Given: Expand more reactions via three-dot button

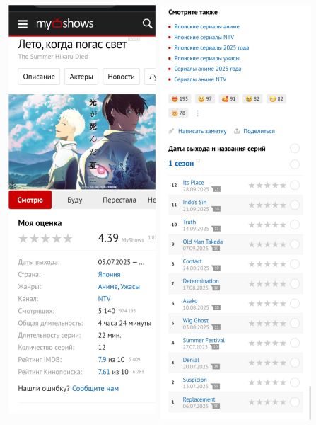Looking at the screenshot, I should 197,113.
